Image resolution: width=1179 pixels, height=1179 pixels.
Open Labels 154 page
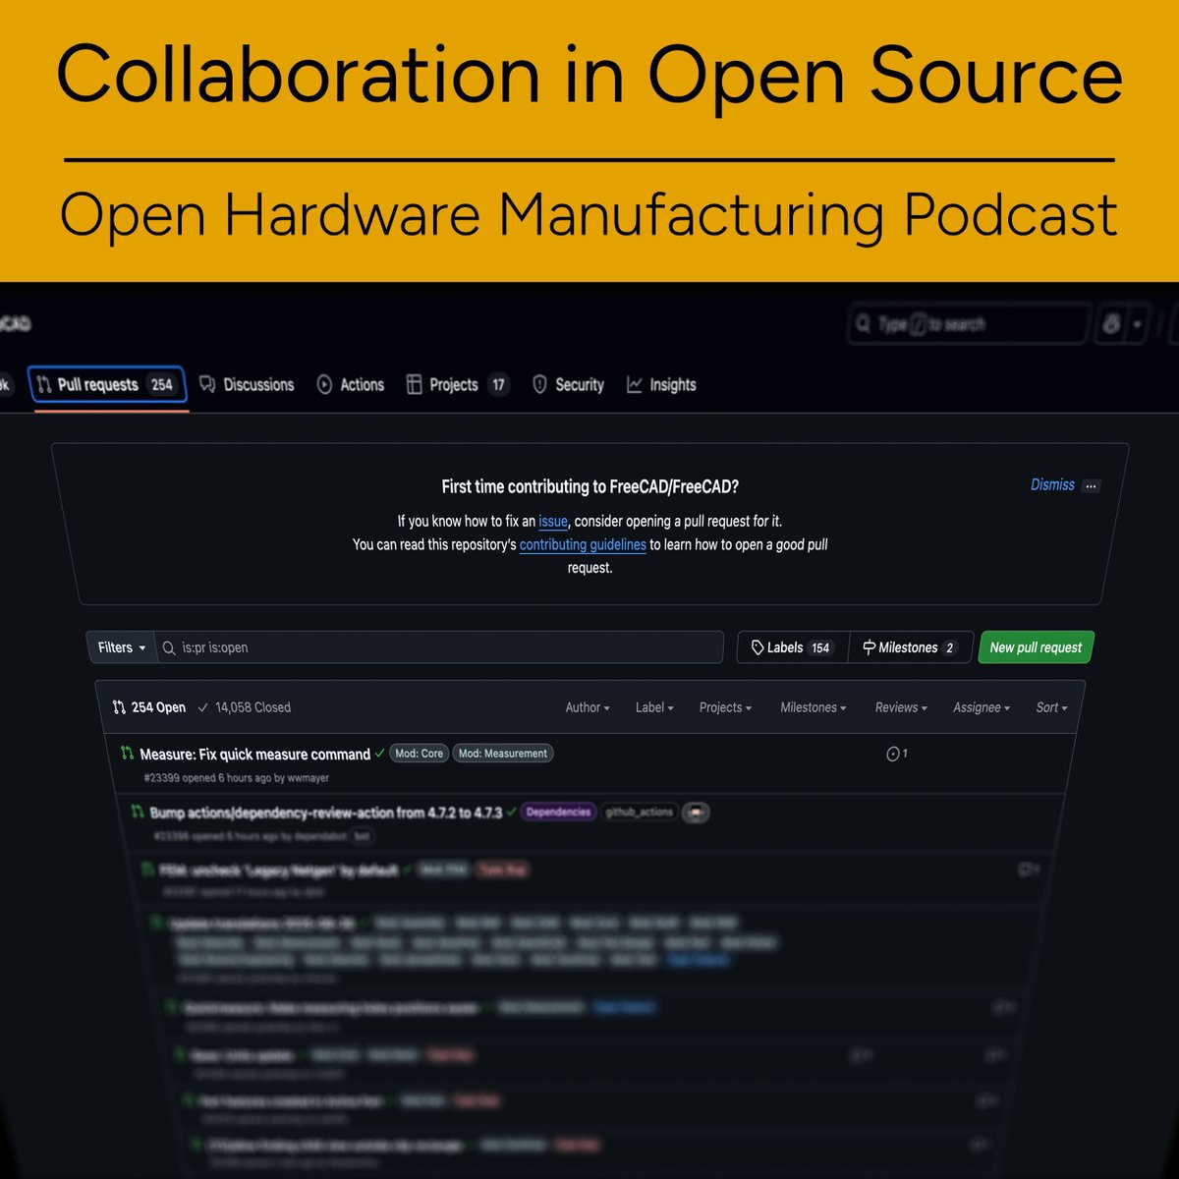[x=792, y=647]
